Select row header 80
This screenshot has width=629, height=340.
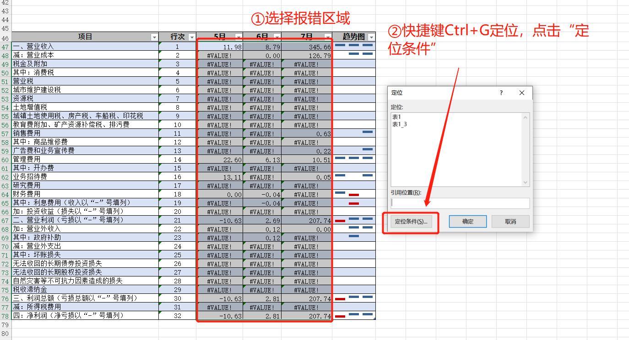(5, 333)
